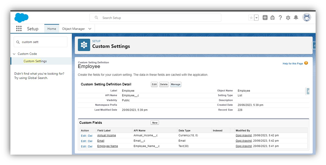Image resolution: width=326 pixels, height=165 pixels.
Task: Edit the Email field
Action: tap(83, 141)
